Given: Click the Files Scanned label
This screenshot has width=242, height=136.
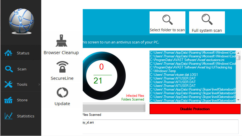Looking at the screenshot, I should [92, 115].
